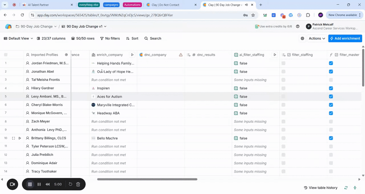Click the help question mark icon
This screenshot has height=194, width=365.
pyautogui.click(x=298, y=26)
